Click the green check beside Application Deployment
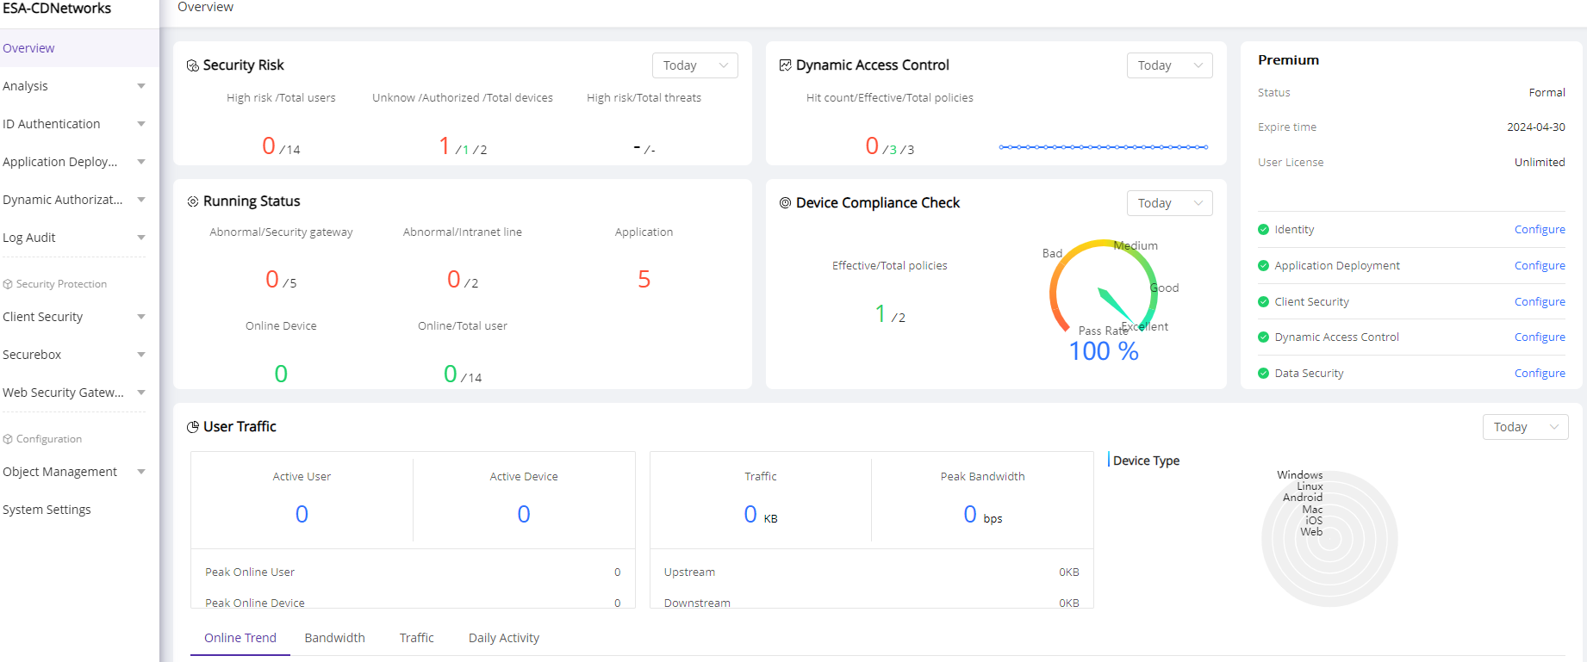Image resolution: width=1587 pixels, height=662 pixels. coord(1264,266)
